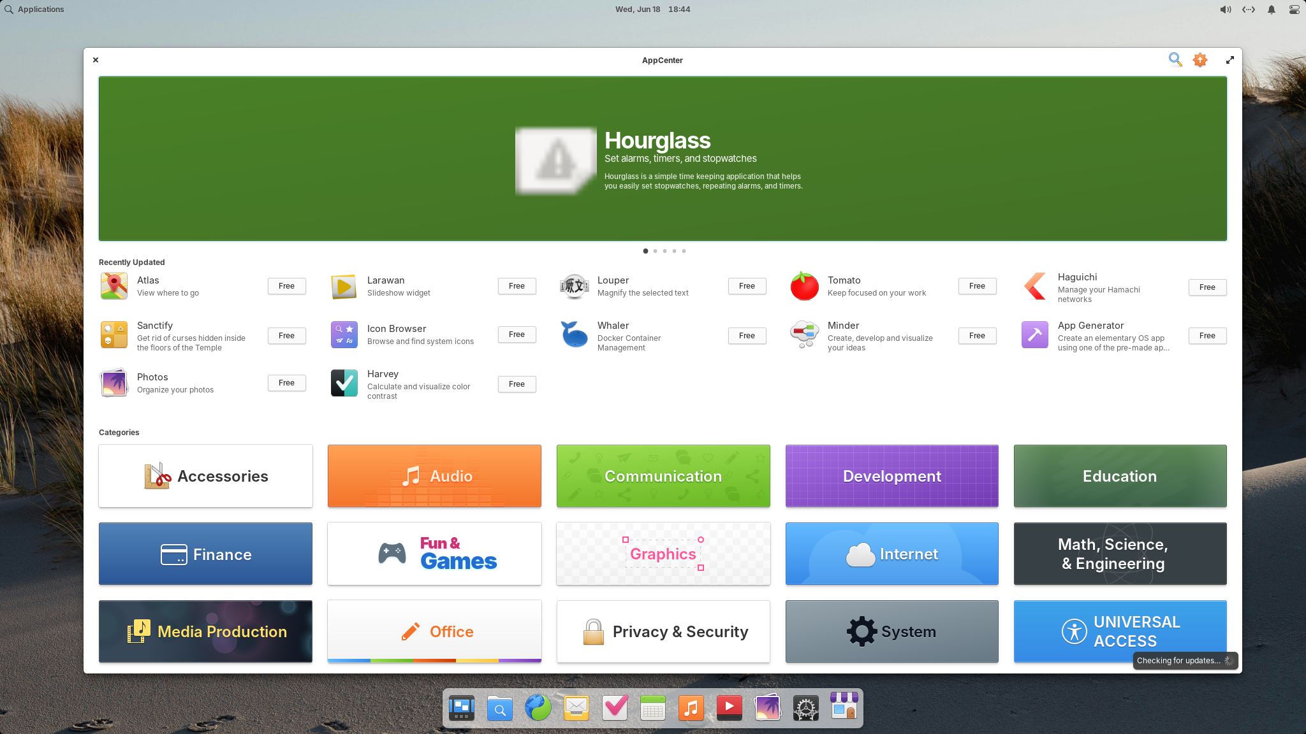The width and height of the screenshot is (1306, 734).
Task: Open the session power indicator
Action: pyautogui.click(x=1295, y=10)
